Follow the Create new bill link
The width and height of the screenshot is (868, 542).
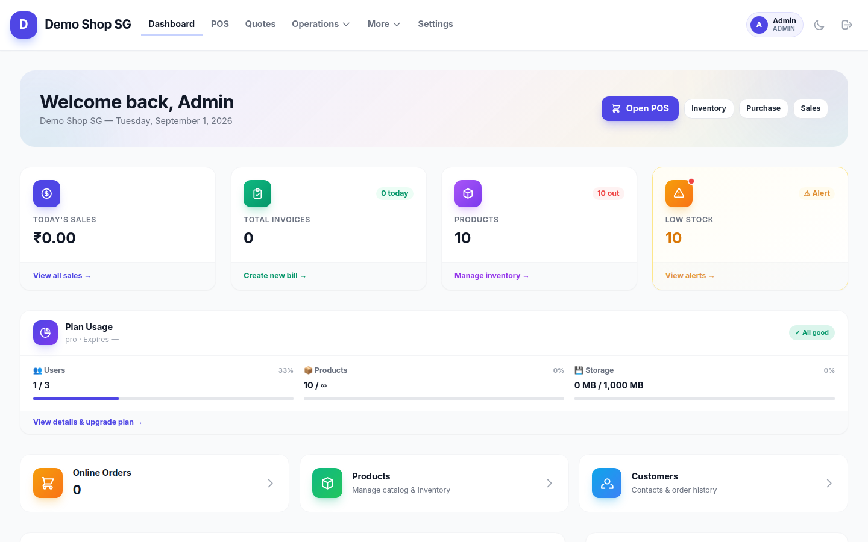(275, 276)
